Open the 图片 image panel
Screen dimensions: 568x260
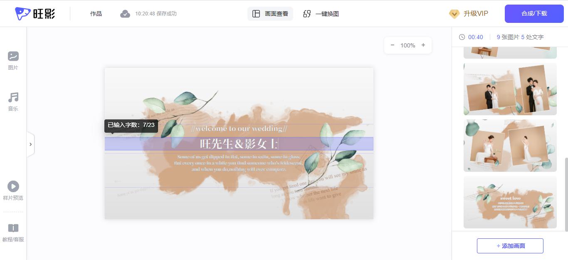13,61
